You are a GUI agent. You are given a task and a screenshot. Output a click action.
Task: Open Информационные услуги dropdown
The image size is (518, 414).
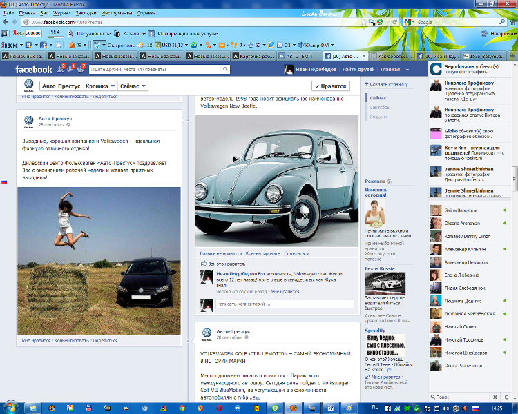(187, 34)
